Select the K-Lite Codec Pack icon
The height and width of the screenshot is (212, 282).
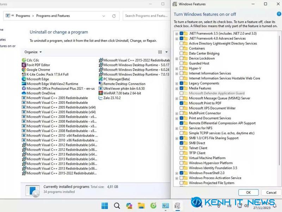pos(24,74)
